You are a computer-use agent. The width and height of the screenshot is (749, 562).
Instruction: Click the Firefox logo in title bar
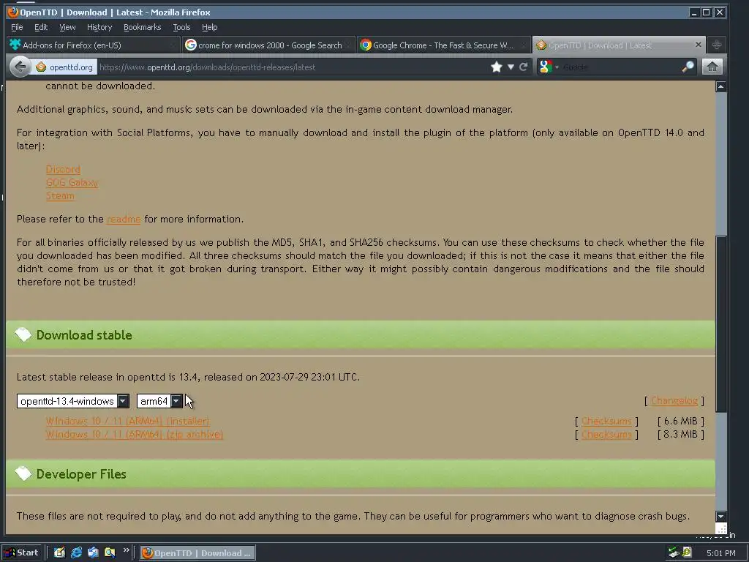[x=13, y=12]
